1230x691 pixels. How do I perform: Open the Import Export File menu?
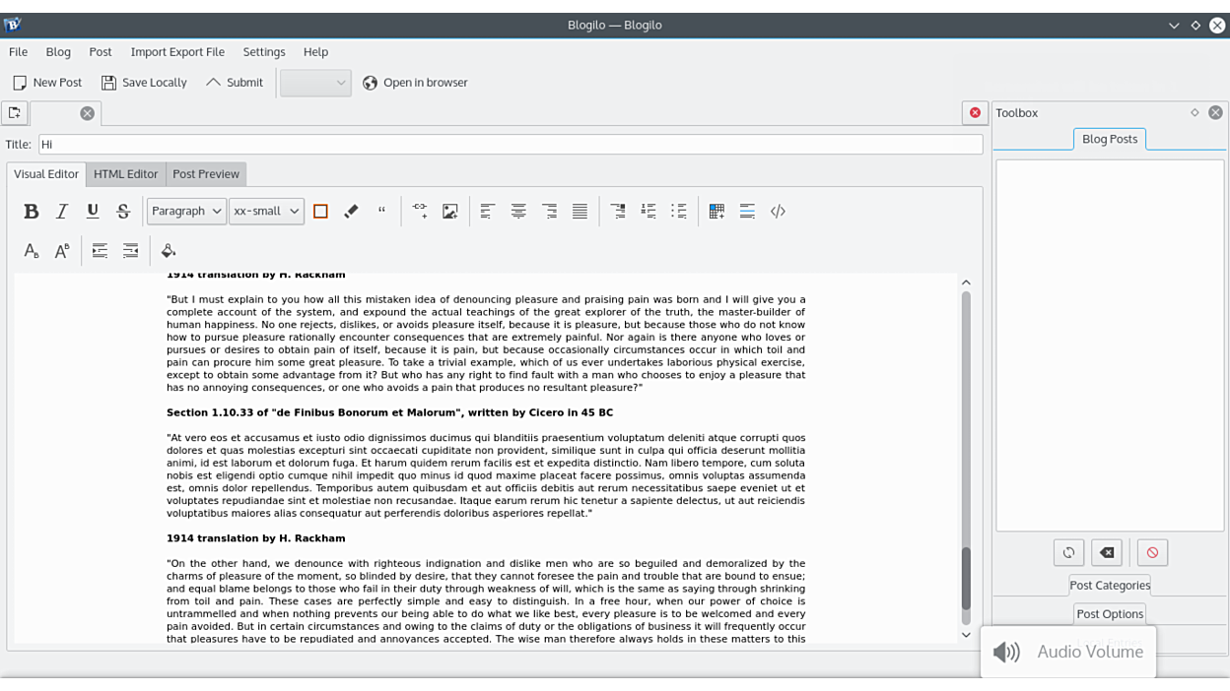[177, 52]
